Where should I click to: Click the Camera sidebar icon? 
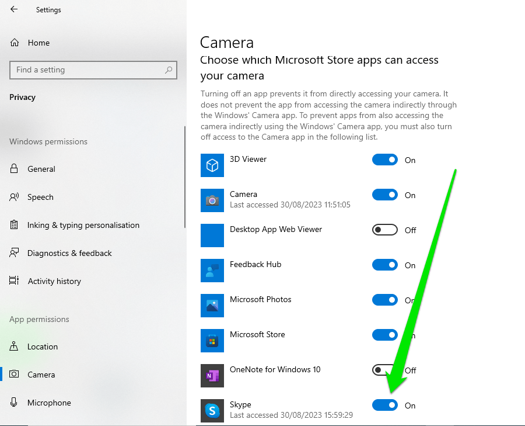[x=14, y=374]
